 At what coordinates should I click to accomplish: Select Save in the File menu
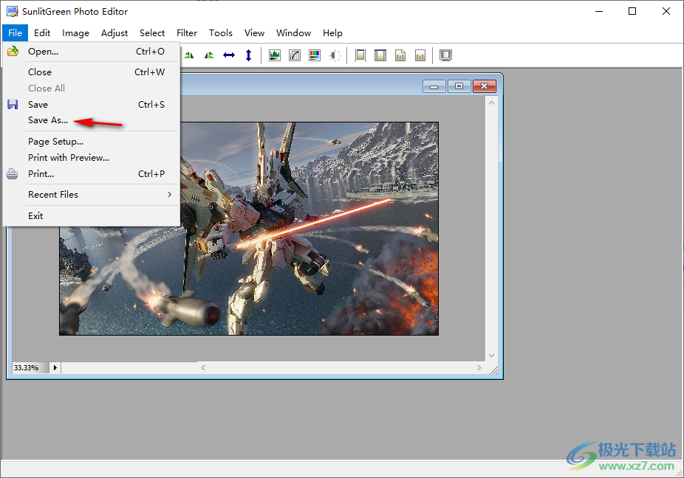[91, 105]
